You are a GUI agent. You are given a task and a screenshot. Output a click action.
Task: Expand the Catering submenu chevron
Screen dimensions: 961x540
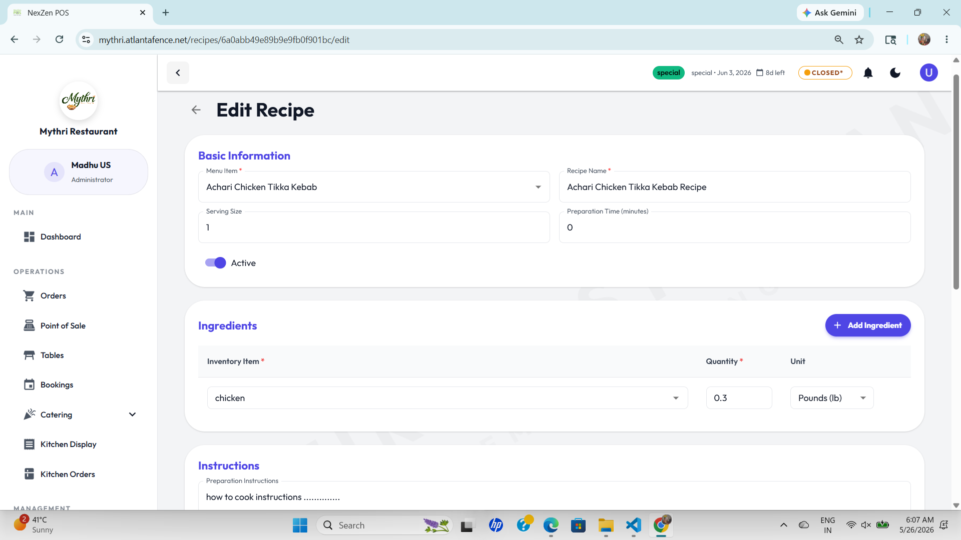(133, 414)
